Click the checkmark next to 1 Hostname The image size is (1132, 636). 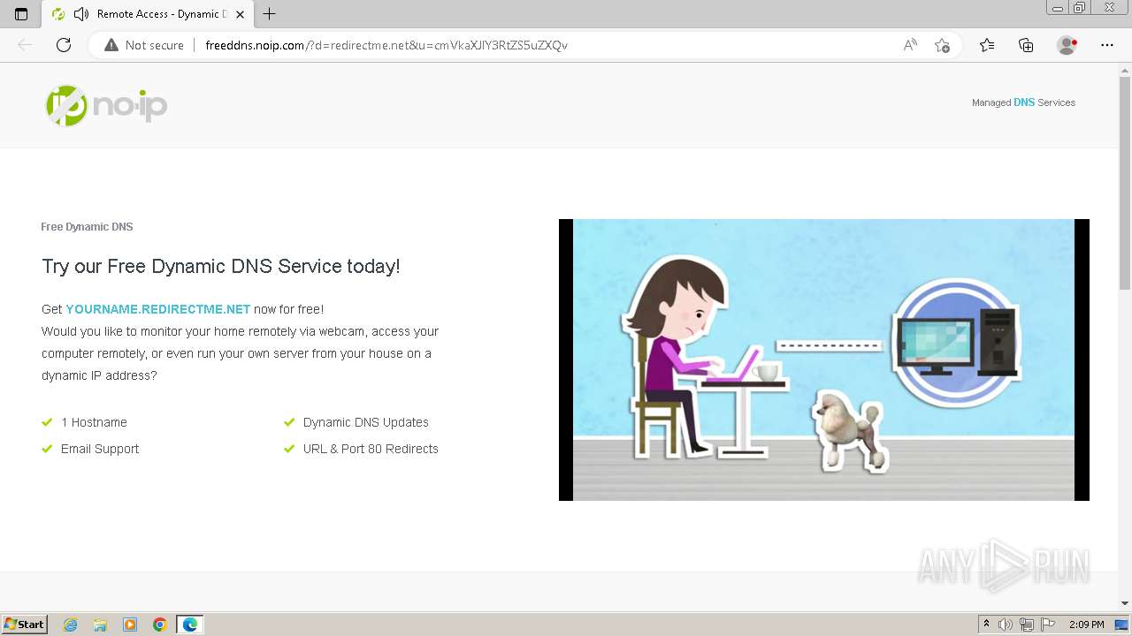(48, 422)
